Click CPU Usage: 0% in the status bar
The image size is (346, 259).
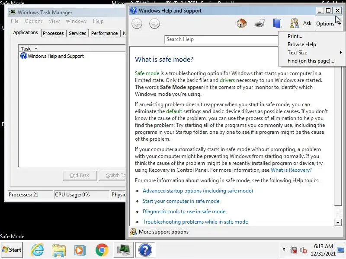(82, 195)
